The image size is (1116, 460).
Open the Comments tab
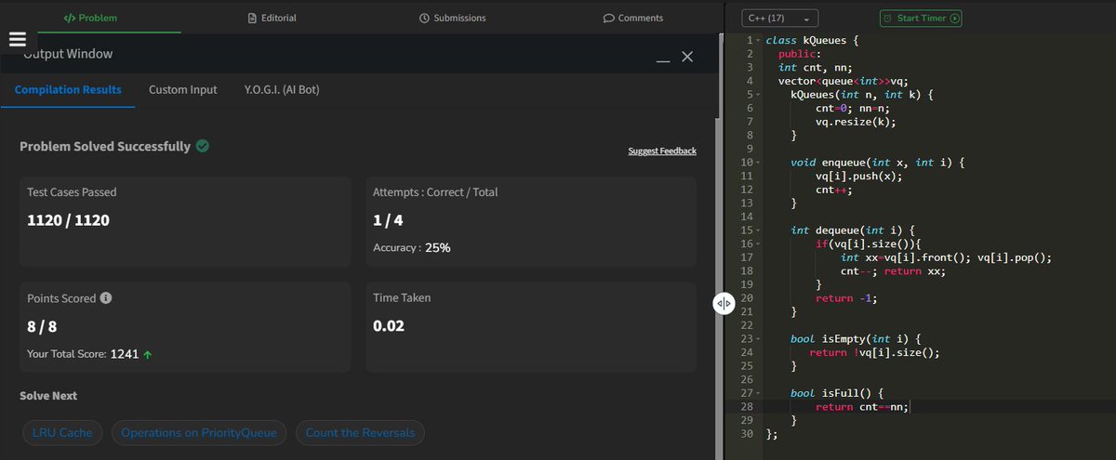633,18
